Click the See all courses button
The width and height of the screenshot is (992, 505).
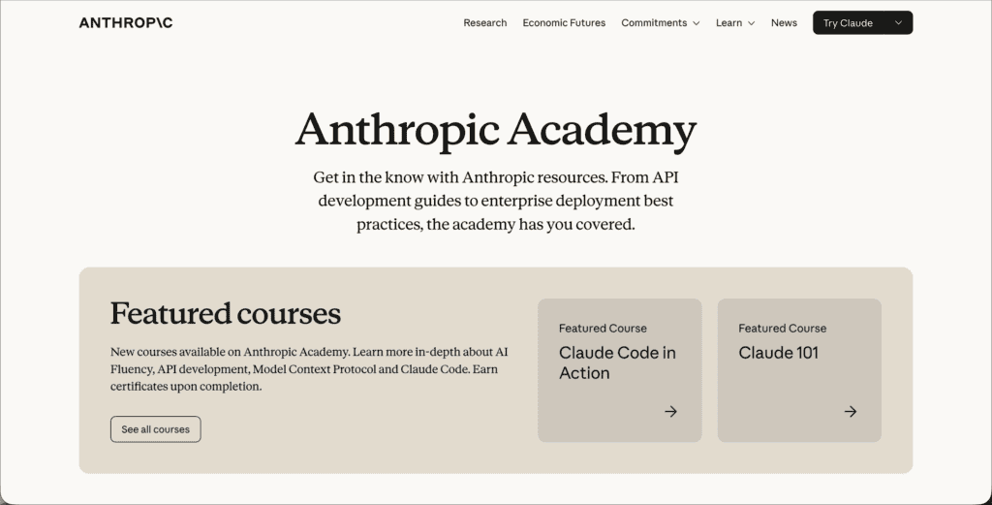(x=156, y=429)
